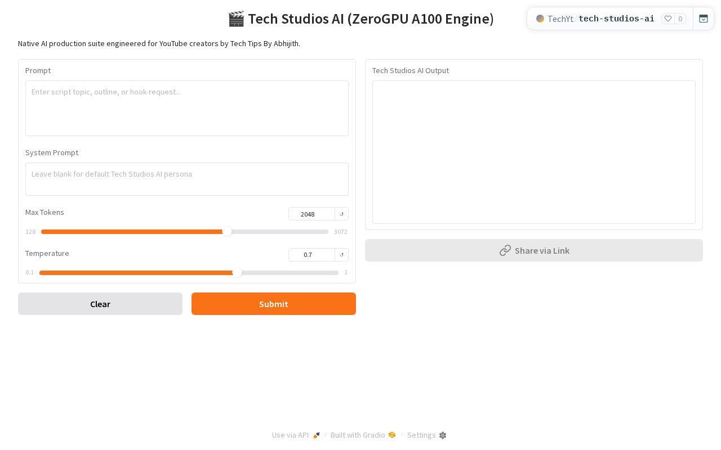The height and width of the screenshot is (450, 721).
Task: Click the Temperature label
Action: (47, 253)
